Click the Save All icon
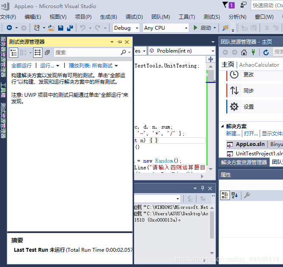Screen dimensions: 283x267 click(x=70, y=28)
